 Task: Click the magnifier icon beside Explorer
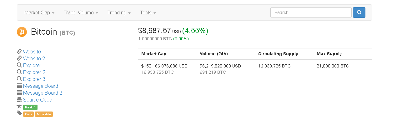coord(19,65)
